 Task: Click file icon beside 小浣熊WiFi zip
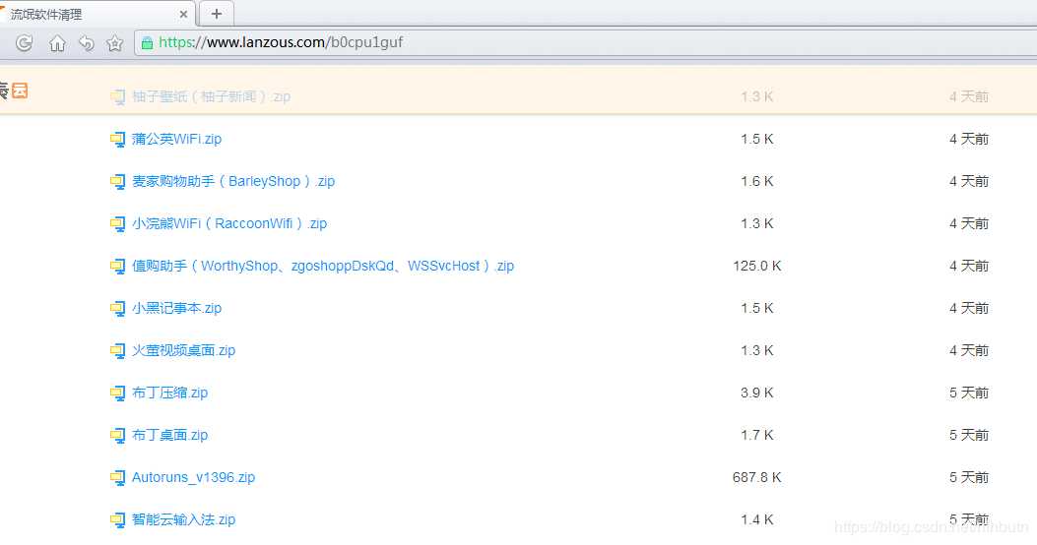[x=118, y=224]
